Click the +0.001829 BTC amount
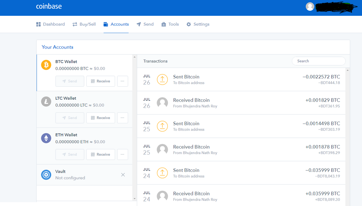 tap(323, 100)
